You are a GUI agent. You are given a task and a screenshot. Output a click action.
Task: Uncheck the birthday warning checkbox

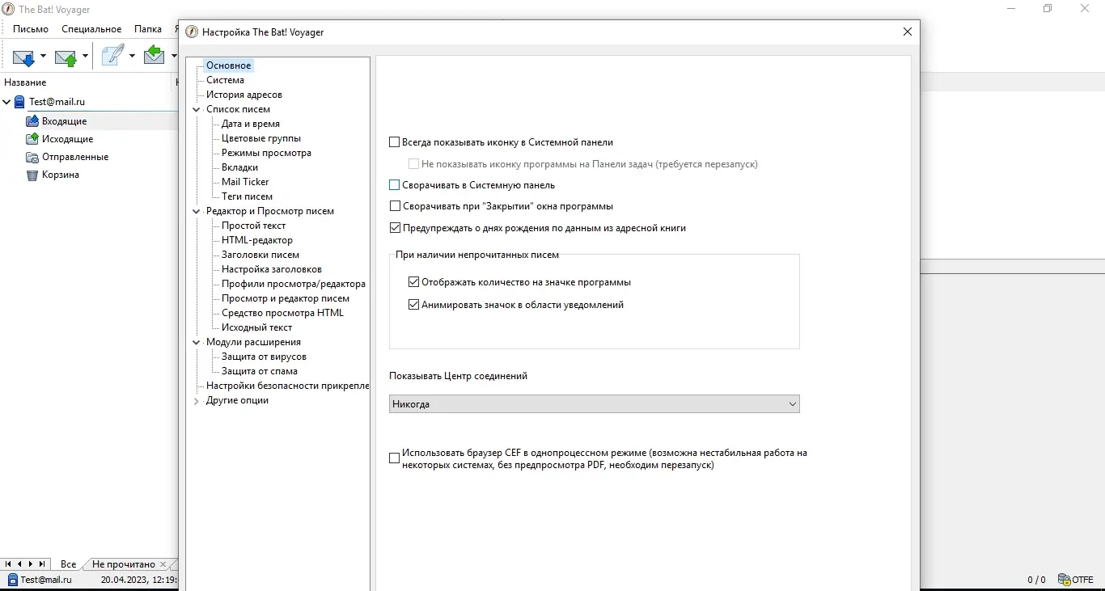(x=395, y=228)
